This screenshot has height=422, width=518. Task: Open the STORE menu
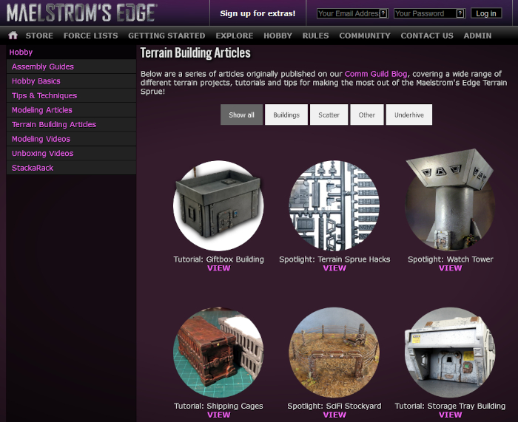[x=39, y=35]
